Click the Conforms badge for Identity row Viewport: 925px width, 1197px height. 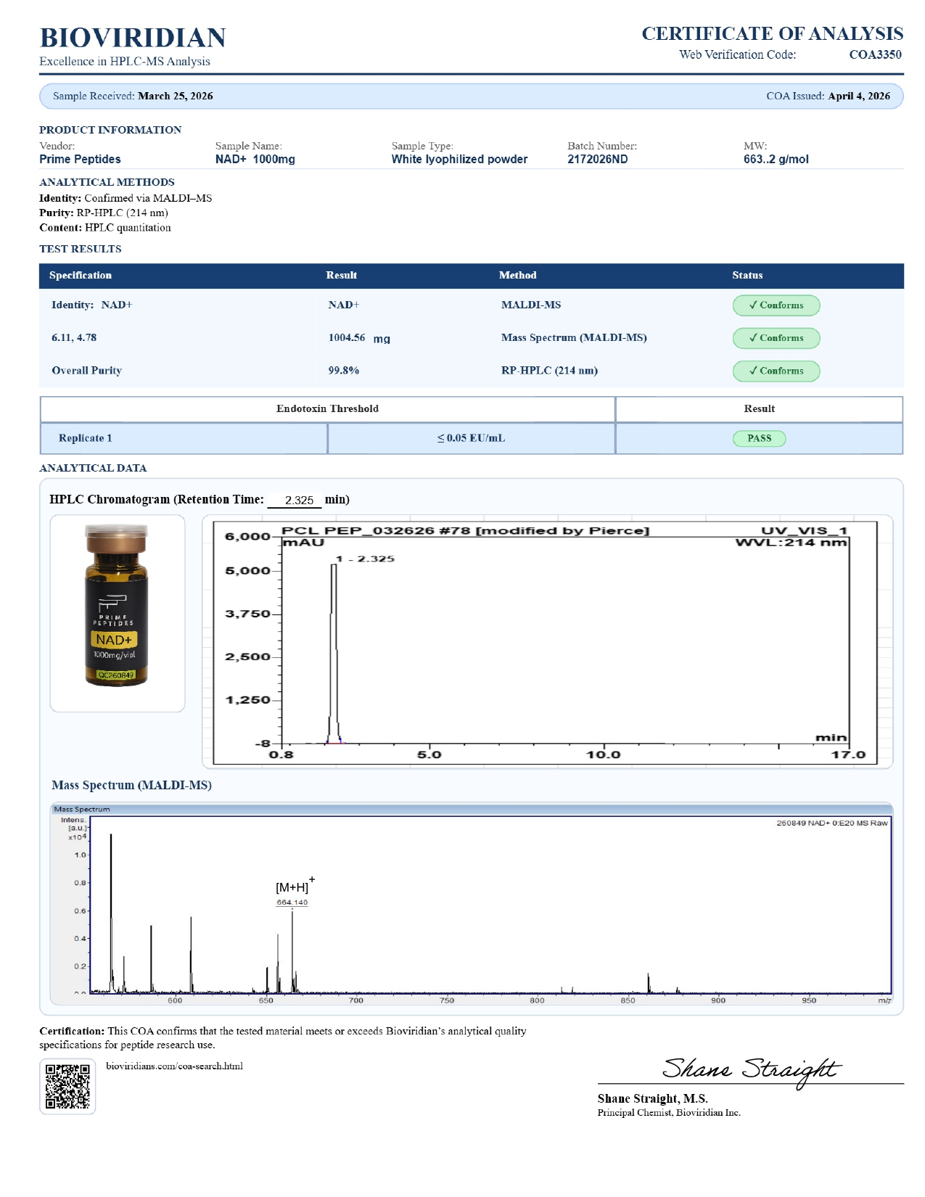(776, 305)
